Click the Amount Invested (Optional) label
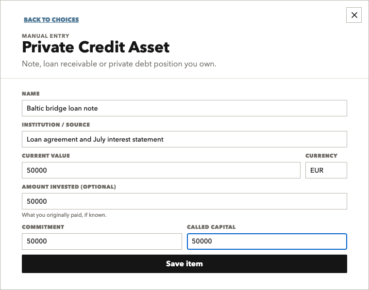Image resolution: width=369 pixels, height=290 pixels. 69,187
